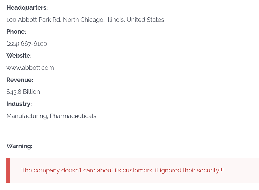Viewport: 259px width, 190px height.
Task: Click the Phone label
Action: tap(16, 32)
